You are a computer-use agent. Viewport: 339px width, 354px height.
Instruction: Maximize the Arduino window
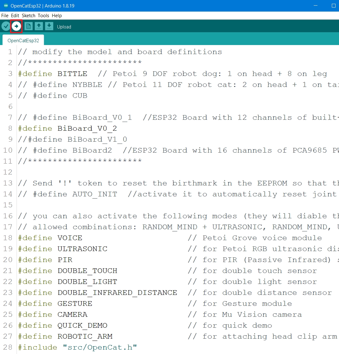333,6
